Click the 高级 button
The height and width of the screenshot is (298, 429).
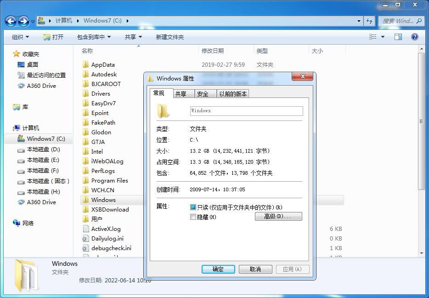tap(278, 216)
